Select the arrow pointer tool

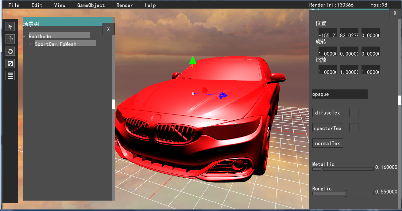(x=10, y=27)
